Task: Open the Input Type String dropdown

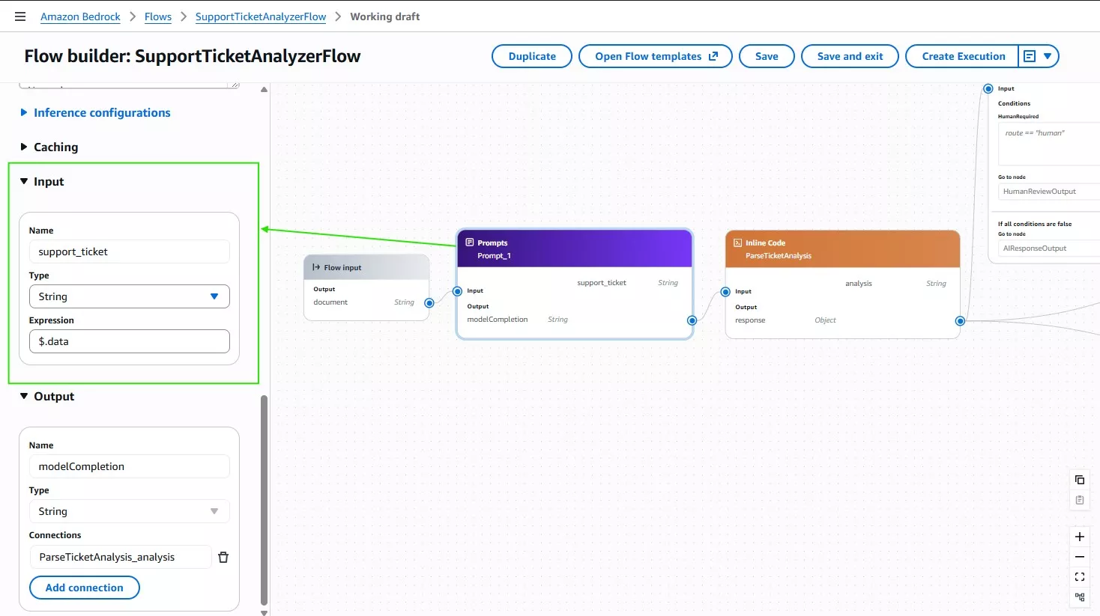Action: (130, 296)
